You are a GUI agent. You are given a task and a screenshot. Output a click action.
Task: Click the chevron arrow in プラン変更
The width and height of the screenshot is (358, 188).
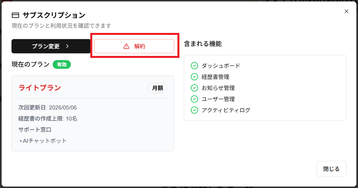(x=67, y=46)
